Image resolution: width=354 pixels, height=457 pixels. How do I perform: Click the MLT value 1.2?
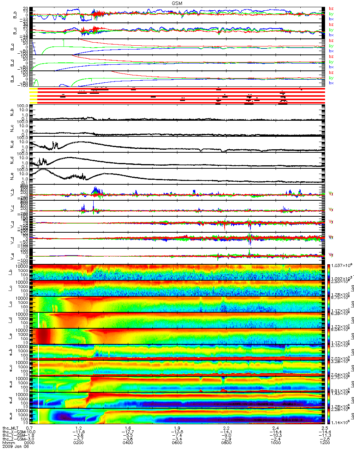(79, 428)
